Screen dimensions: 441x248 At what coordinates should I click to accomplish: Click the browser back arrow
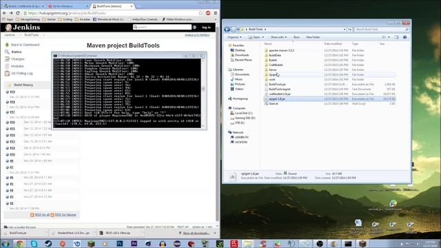coord(4,13)
